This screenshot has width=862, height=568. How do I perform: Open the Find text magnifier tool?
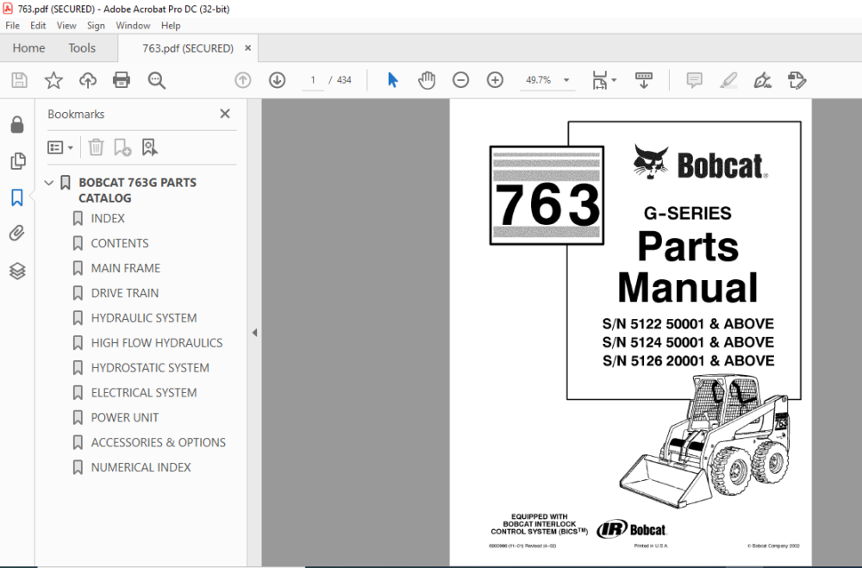pyautogui.click(x=157, y=80)
